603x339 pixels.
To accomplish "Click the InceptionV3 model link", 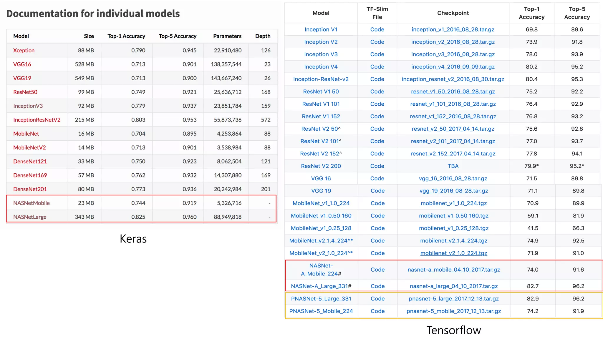I will (x=28, y=106).
